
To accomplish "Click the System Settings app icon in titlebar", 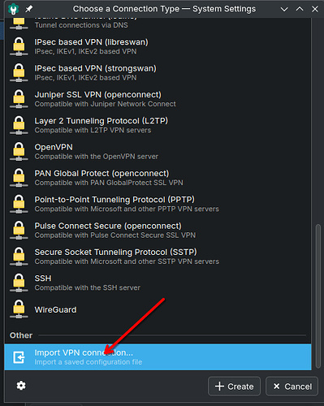I will click(x=13, y=9).
